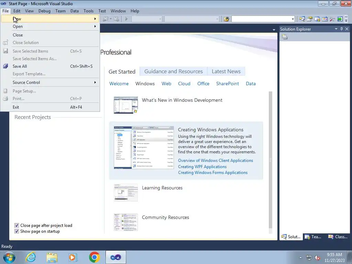The height and width of the screenshot is (264, 352).
Task: Close the Solution Explorer panel
Action: (347, 29)
